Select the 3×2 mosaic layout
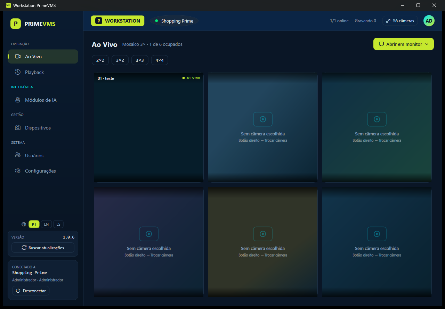Screen dimensions: 445x309 [120, 60]
